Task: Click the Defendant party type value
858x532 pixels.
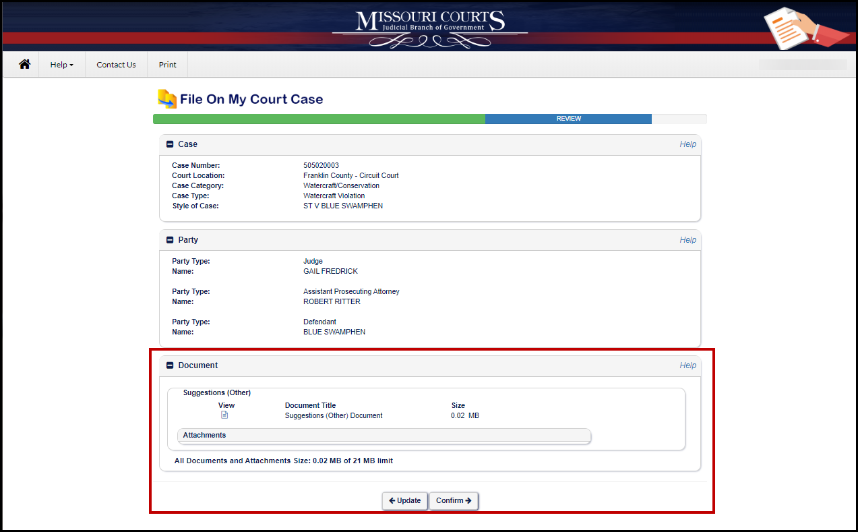Action: [x=319, y=322]
